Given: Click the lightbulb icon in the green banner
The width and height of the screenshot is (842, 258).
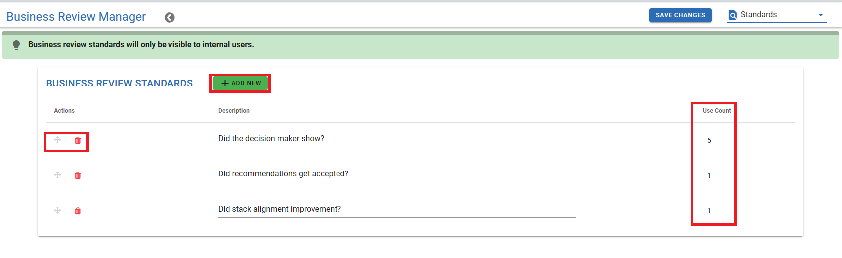Looking at the screenshot, I should (16, 45).
